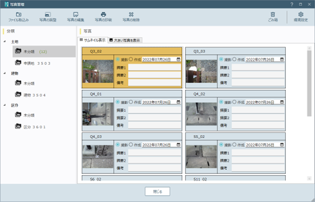Open calendar picker on Q3_02 date
Image resolution: width=315 pixels, height=202 pixels.
click(x=178, y=59)
